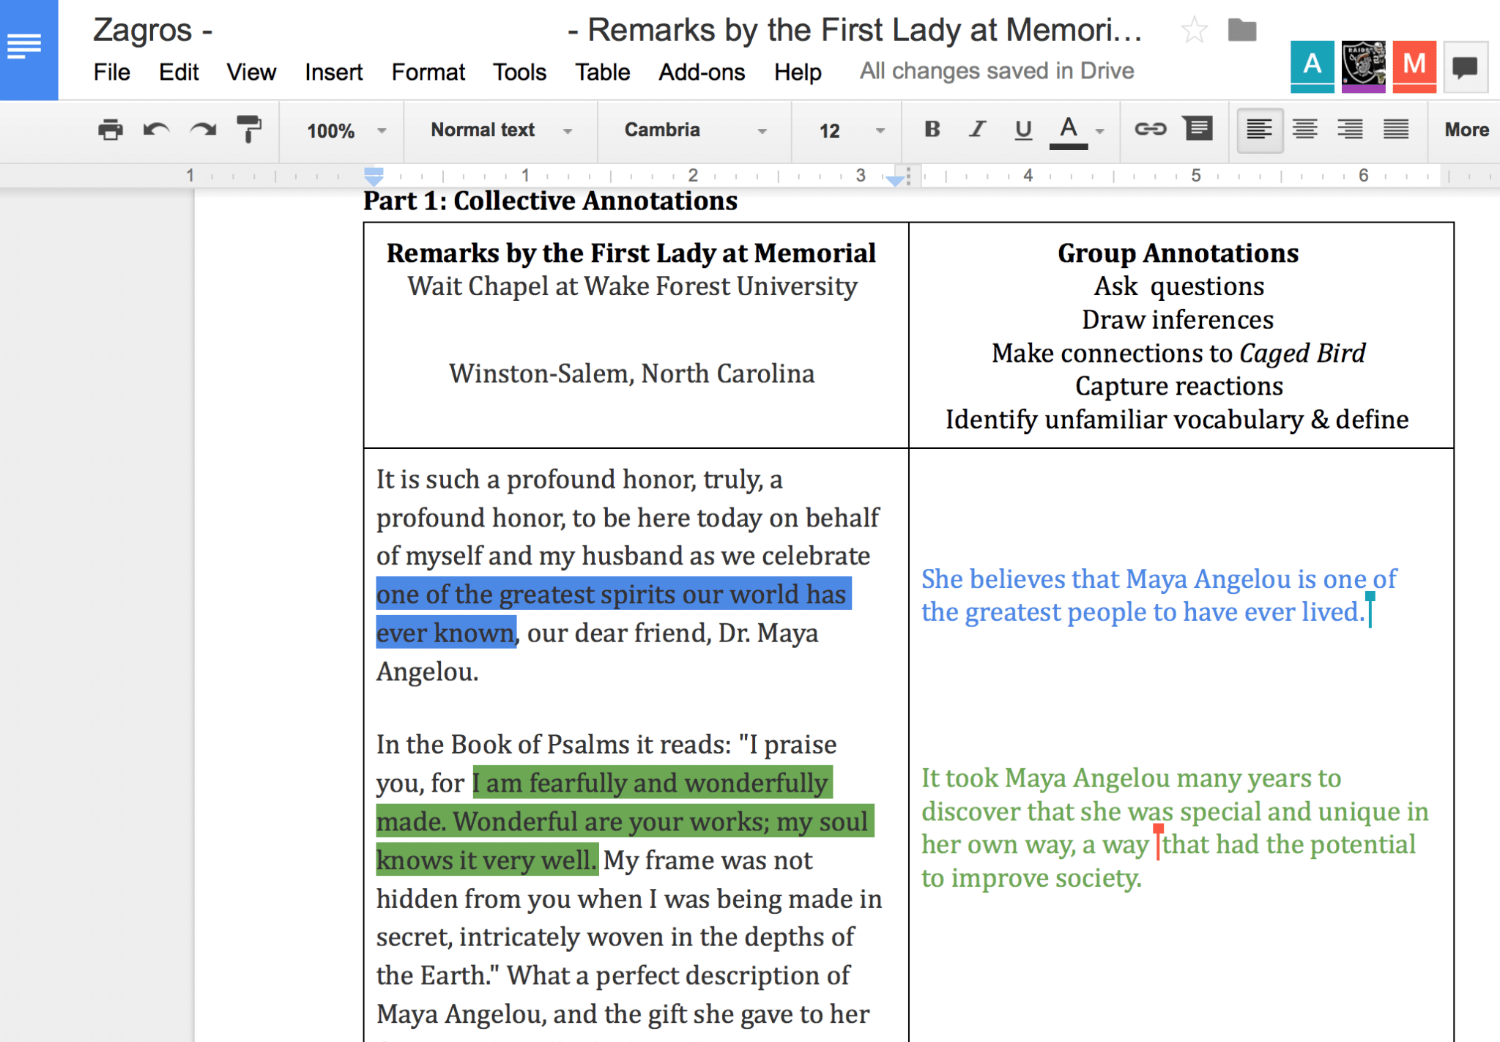Screen dimensions: 1500x1042
Task: Undo the last action
Action: pos(156,130)
